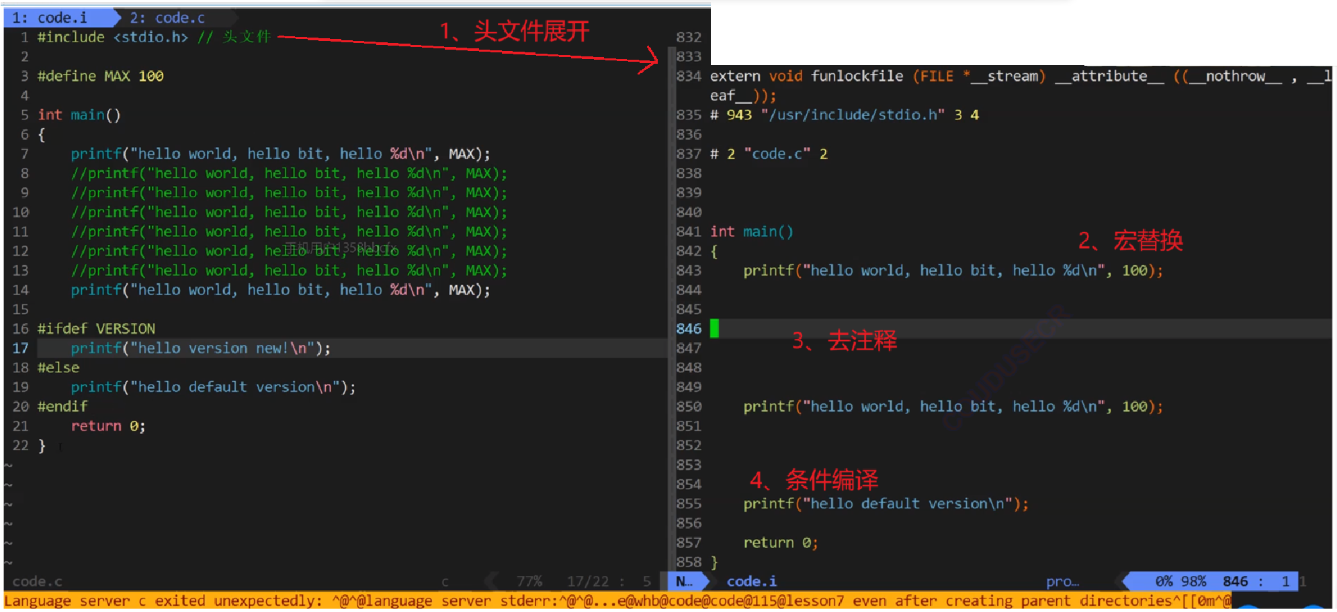Select the printf statement on line 7
This screenshot has width=1337, height=612.
(x=281, y=154)
